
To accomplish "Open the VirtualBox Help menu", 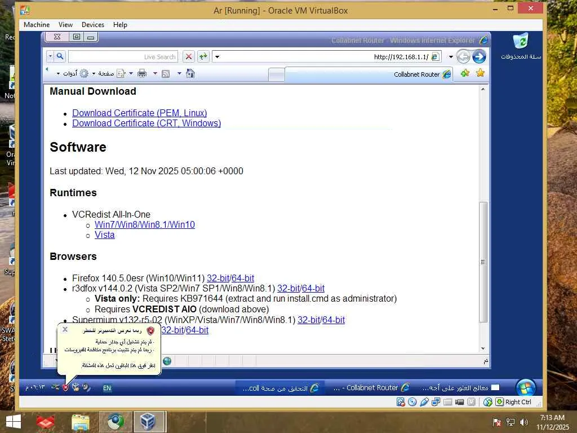I will click(x=120, y=25).
